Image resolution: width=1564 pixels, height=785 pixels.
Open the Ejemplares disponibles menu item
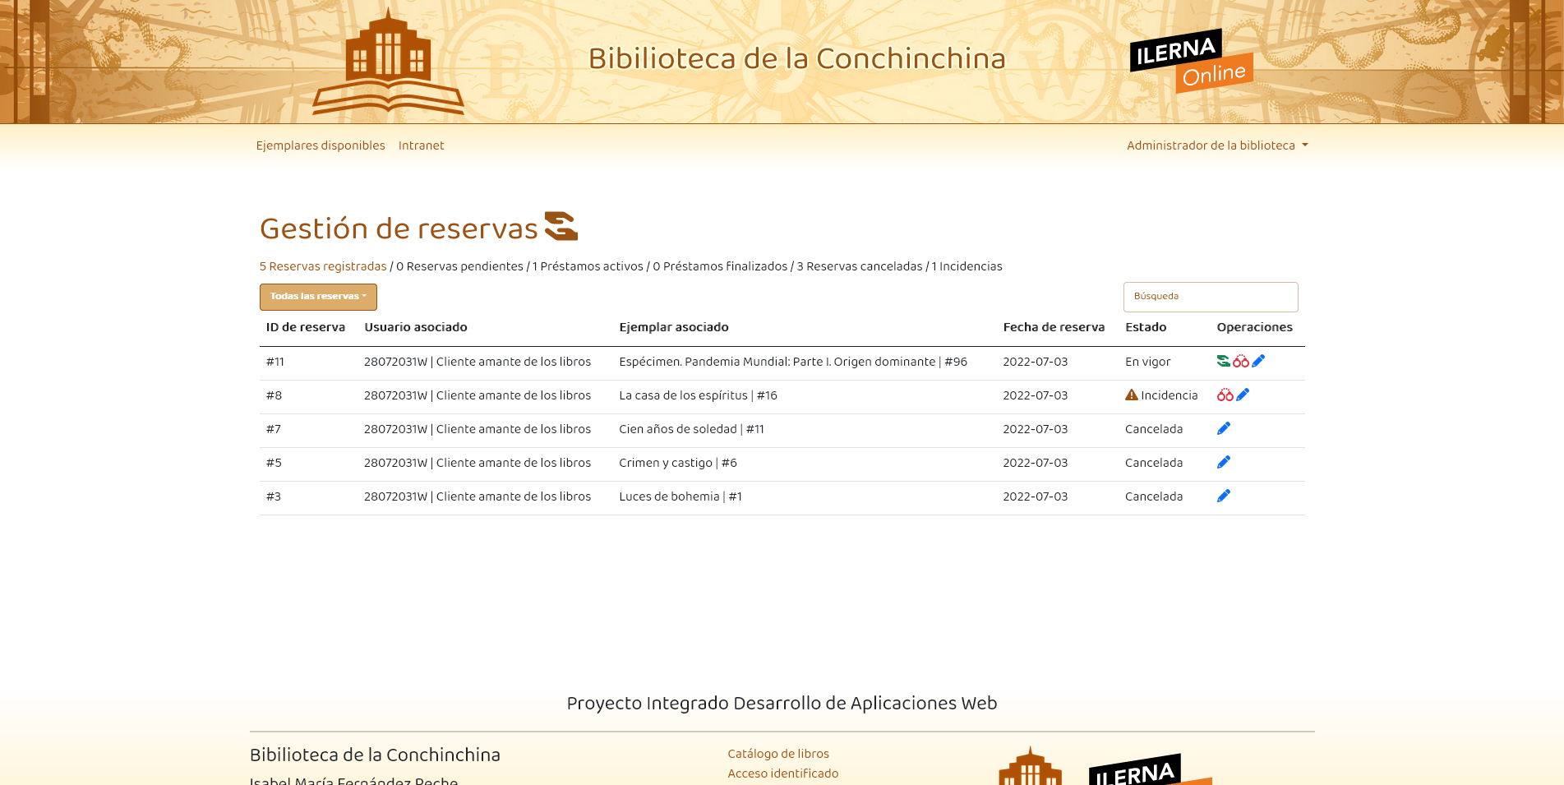click(x=321, y=145)
